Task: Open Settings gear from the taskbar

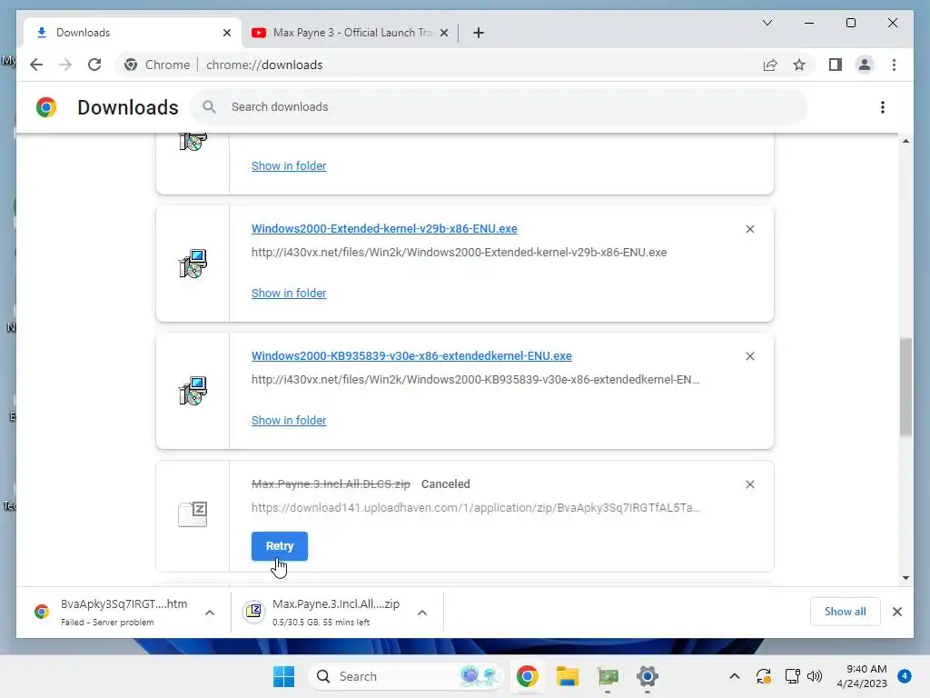Action: 647,676
